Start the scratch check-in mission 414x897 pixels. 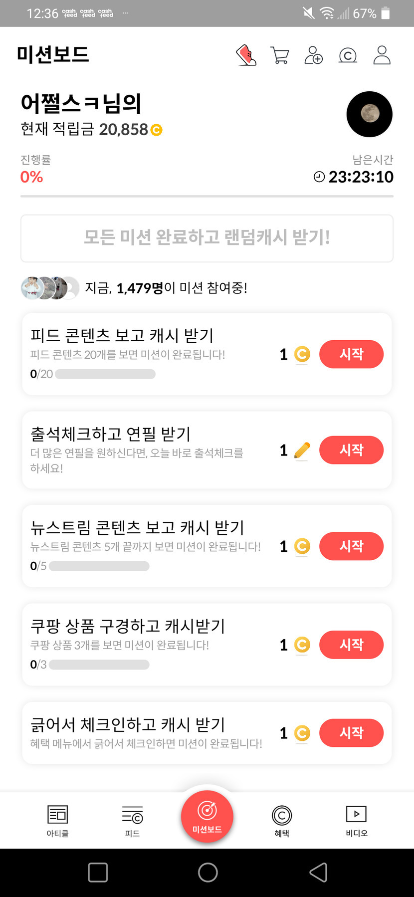coord(351,733)
